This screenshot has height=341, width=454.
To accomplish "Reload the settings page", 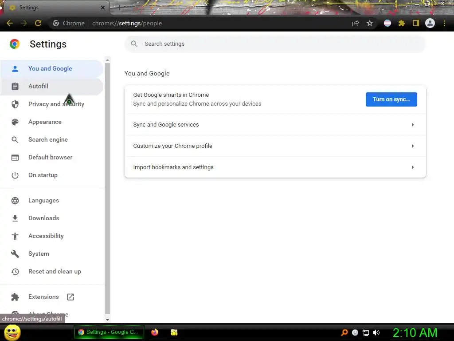I will coord(38,23).
